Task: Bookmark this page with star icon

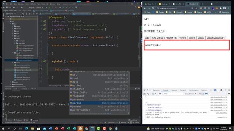Action: coord(196,8)
